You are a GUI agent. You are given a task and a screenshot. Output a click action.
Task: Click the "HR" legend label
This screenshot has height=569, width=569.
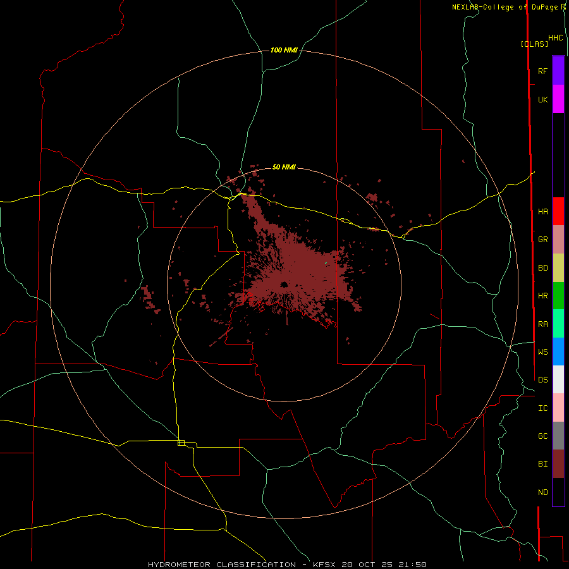click(x=542, y=296)
